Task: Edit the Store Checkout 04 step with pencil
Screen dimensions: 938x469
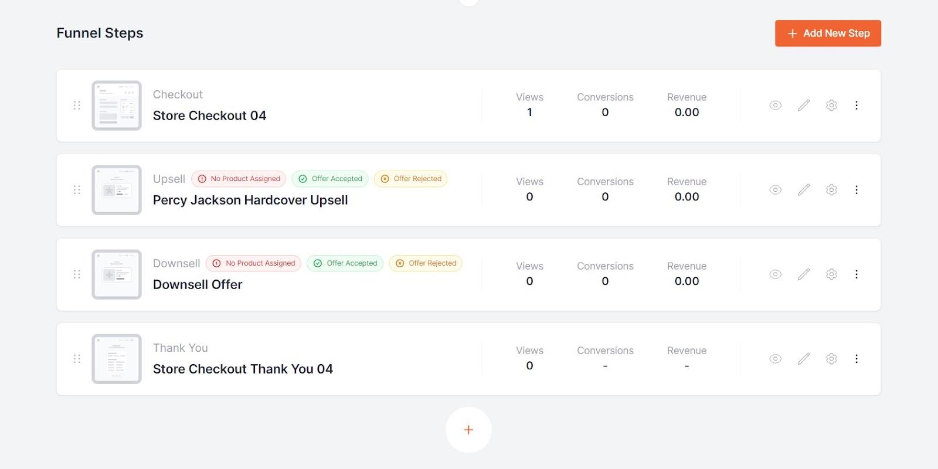Action: (803, 106)
